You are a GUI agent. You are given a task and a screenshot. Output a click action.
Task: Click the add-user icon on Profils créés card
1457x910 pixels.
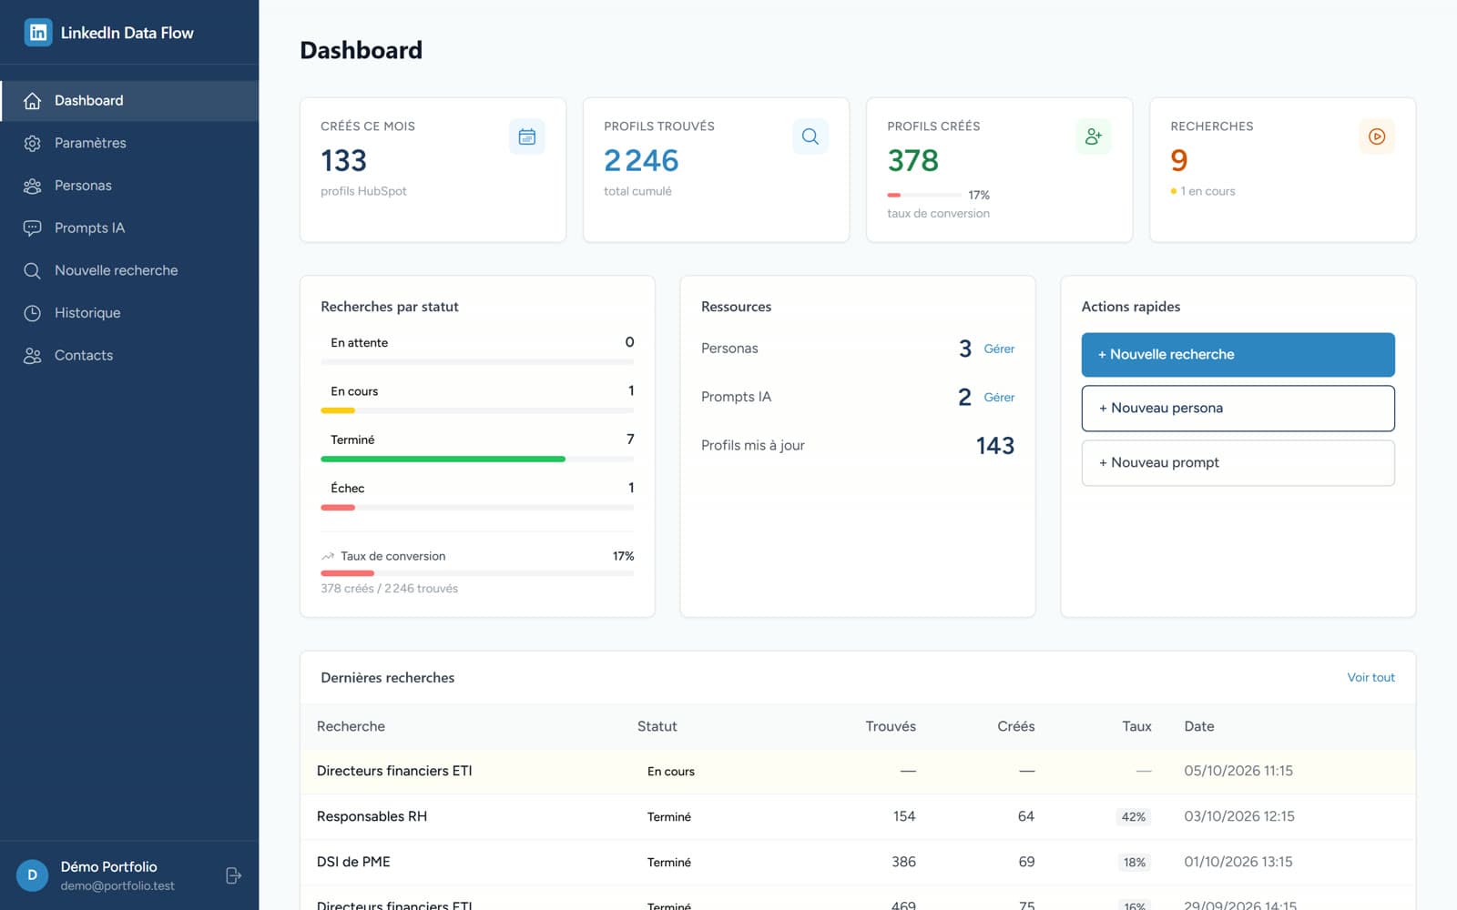[x=1094, y=136]
